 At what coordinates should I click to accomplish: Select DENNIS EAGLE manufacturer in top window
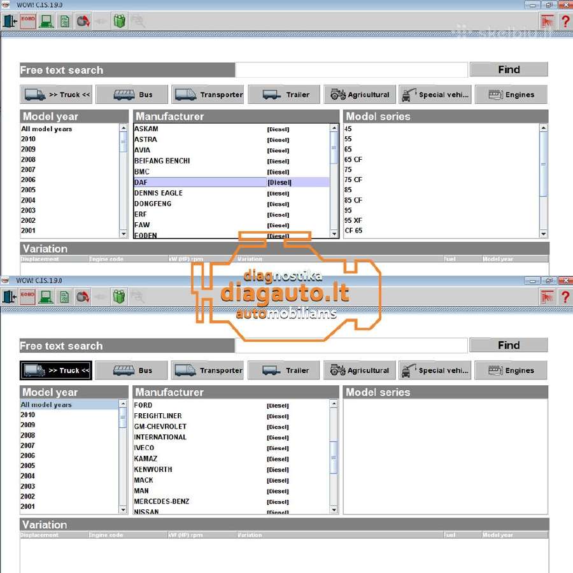click(232, 194)
